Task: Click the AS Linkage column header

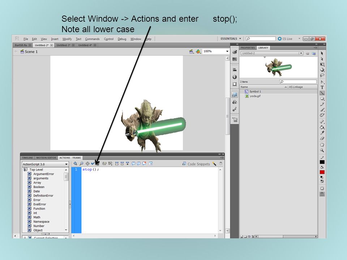Action: (x=296, y=87)
